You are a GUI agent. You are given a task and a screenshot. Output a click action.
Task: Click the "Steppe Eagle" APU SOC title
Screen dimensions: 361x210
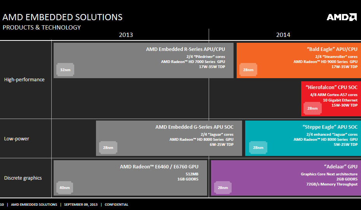[x=330, y=127]
